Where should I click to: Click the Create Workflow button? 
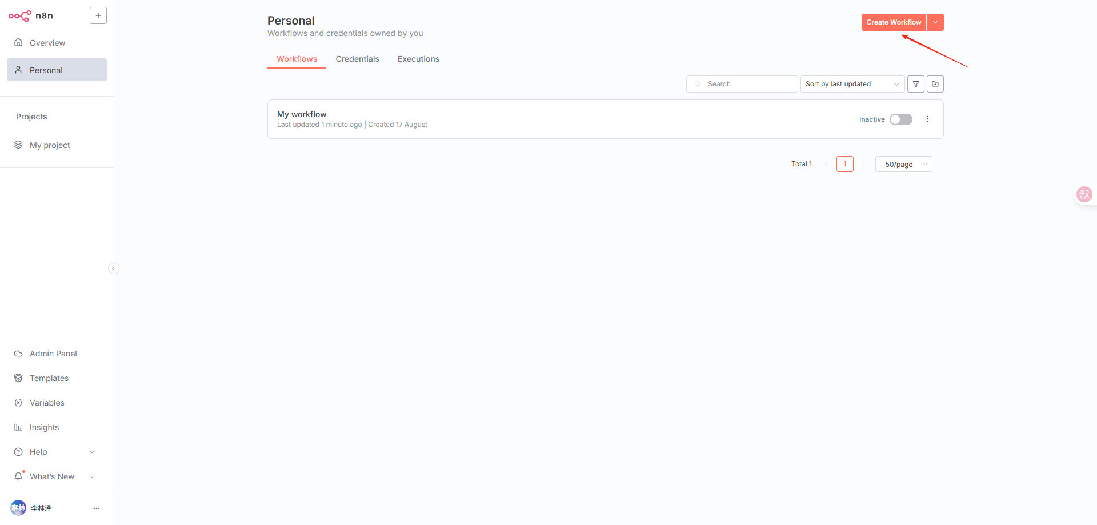coord(894,22)
